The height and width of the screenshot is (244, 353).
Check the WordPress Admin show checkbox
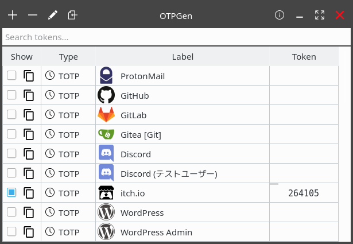point(11,231)
